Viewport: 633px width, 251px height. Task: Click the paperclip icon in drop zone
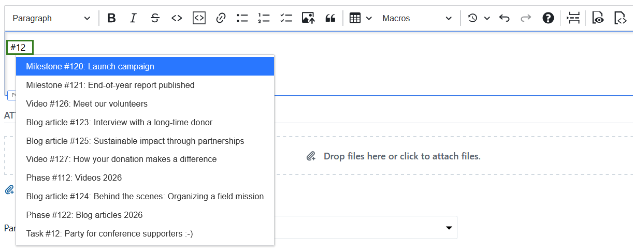(311, 156)
